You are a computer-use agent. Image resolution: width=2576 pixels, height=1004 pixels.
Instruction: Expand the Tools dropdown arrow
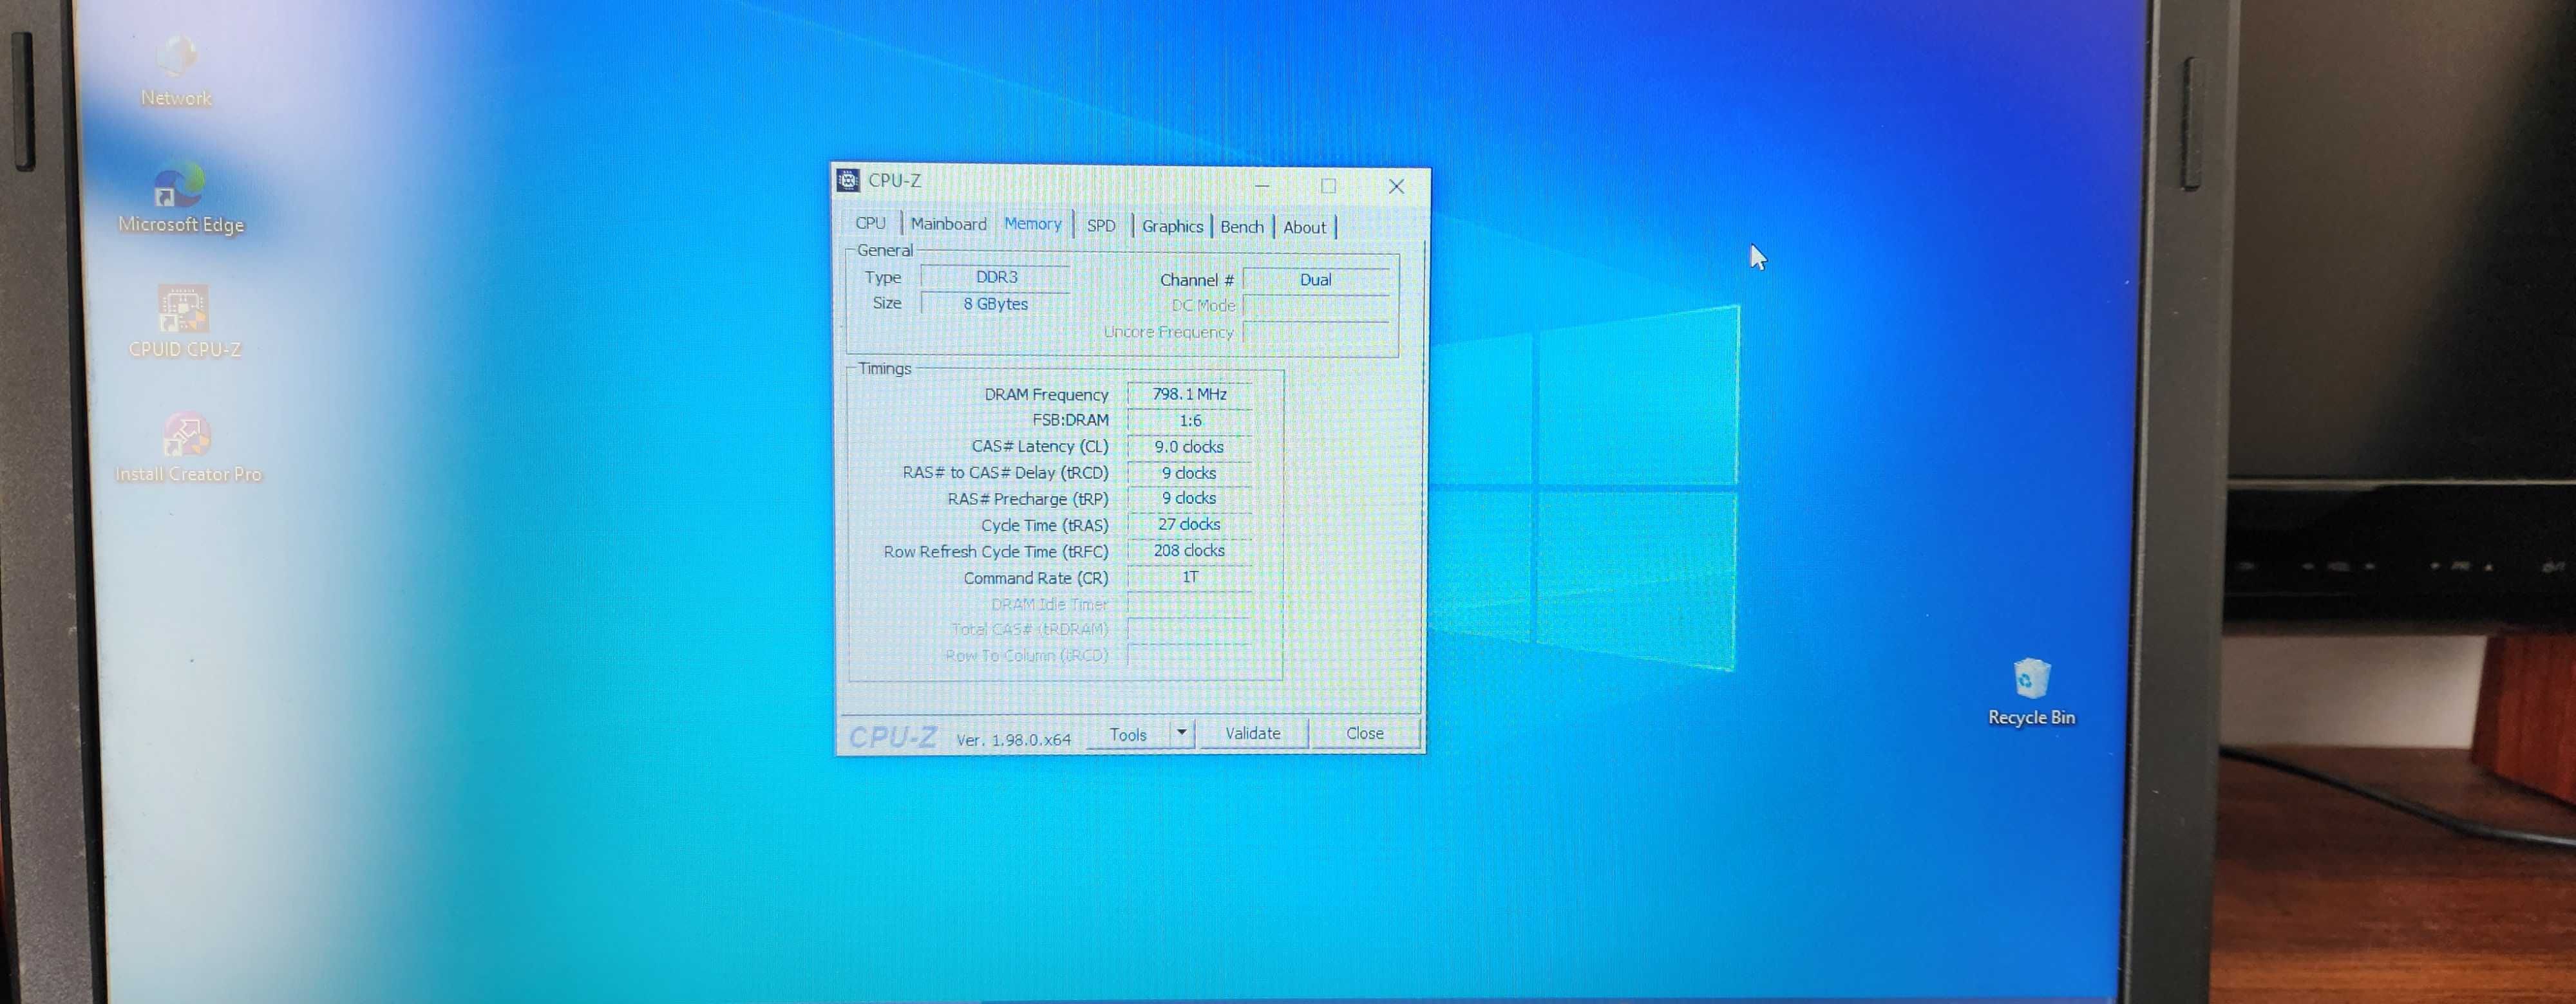[1182, 733]
